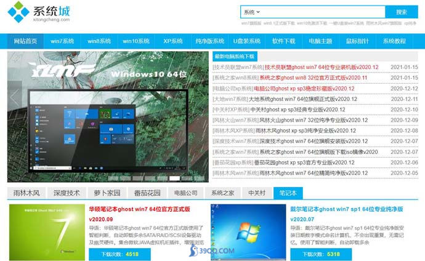This screenshot has width=425, height=261.
Task: Switch to the 电脑公司 brand tab
Action: (185, 193)
